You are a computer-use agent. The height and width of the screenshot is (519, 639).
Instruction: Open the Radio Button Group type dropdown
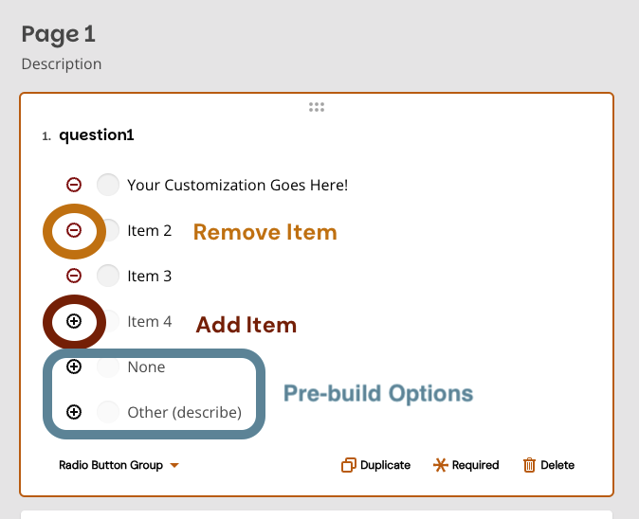pos(119,465)
